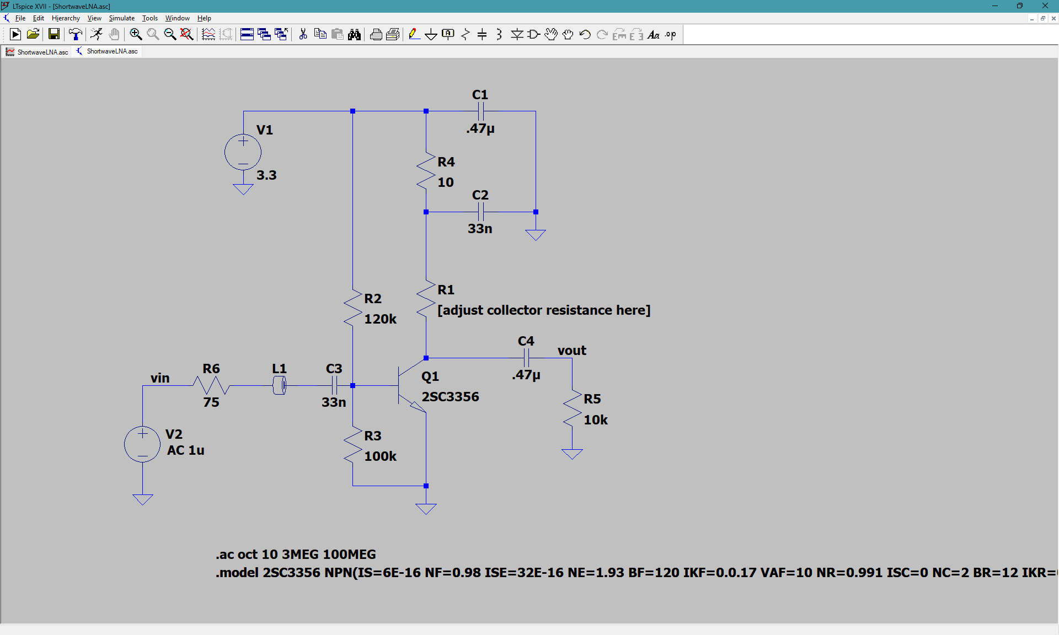Click the R5 value 10k
The height and width of the screenshot is (635, 1059).
click(596, 420)
